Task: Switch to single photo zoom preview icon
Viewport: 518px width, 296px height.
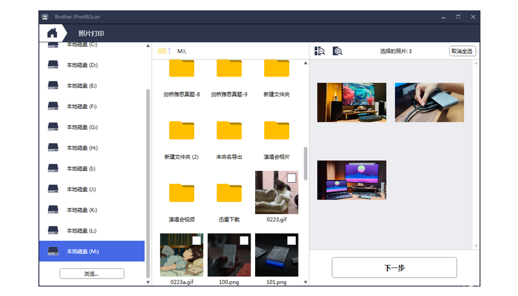Action: click(x=337, y=51)
